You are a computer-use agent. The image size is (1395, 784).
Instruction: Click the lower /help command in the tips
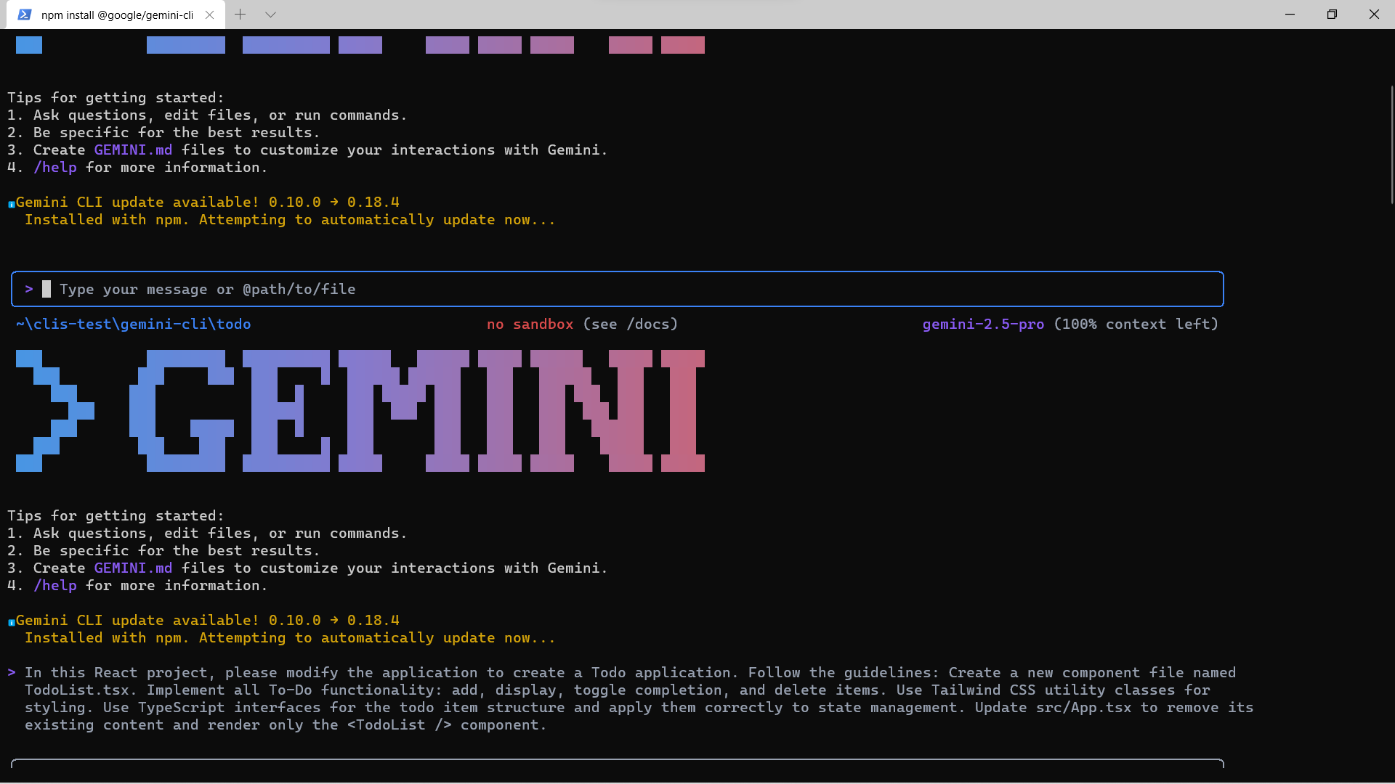click(55, 585)
